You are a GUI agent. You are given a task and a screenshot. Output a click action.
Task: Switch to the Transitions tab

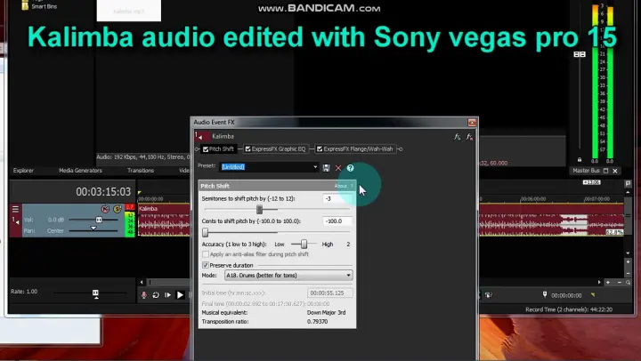coord(141,171)
